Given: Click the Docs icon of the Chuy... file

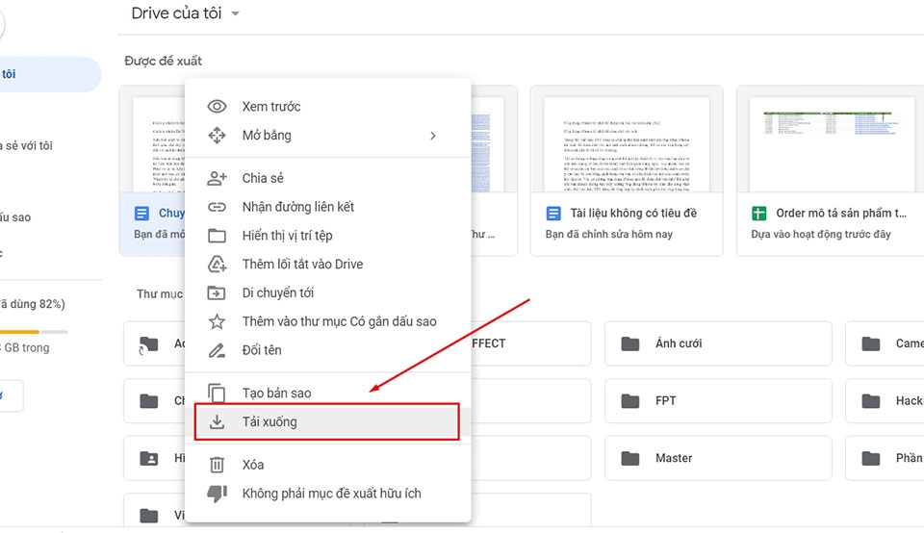Looking at the screenshot, I should pos(142,214).
